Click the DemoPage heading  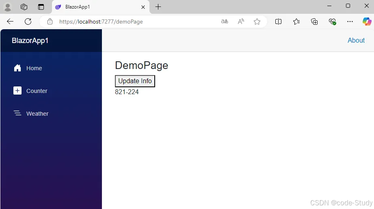[x=141, y=65]
